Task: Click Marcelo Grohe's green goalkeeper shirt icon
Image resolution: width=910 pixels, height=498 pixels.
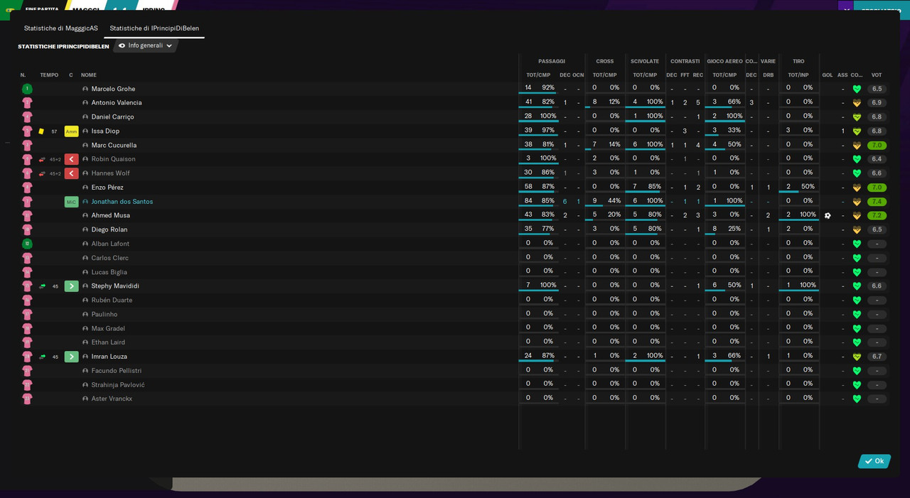Action: point(27,89)
